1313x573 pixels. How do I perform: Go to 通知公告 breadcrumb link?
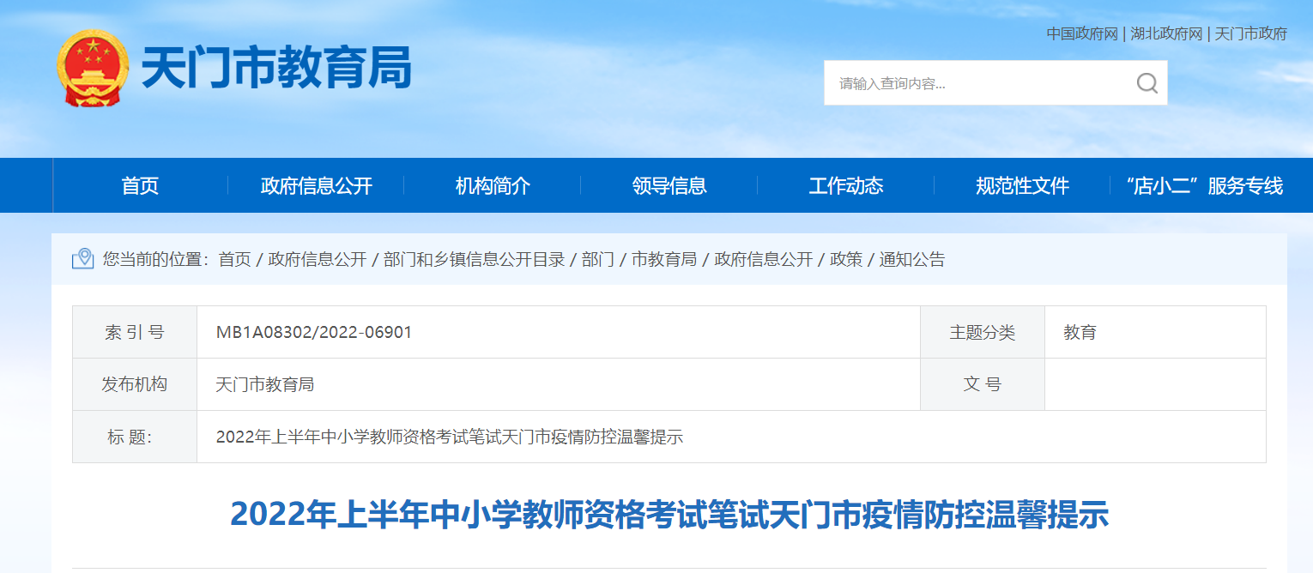pos(912,259)
